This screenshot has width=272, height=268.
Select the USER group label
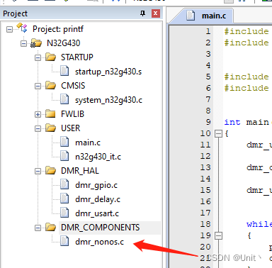tap(71, 128)
